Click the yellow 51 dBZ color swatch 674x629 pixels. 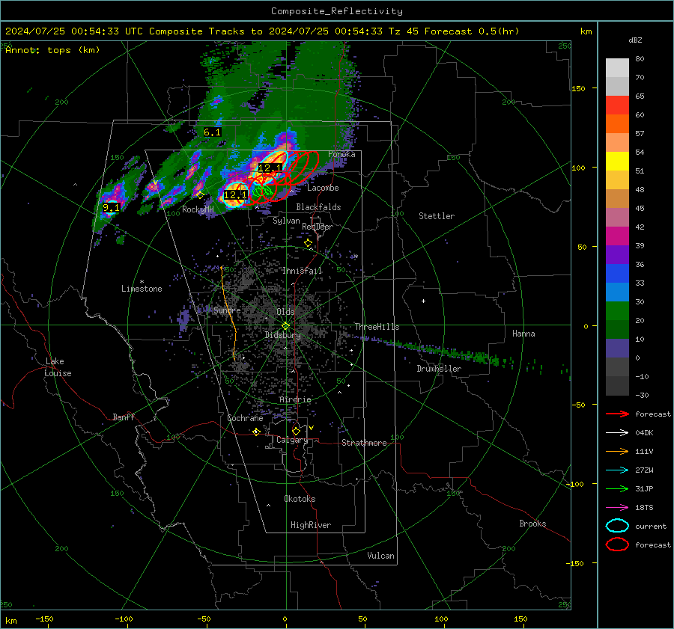coord(617,162)
